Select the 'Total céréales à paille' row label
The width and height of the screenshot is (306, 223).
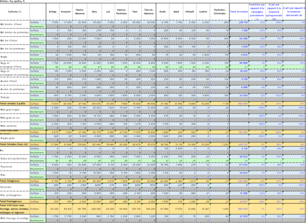pyautogui.click(x=15, y=104)
